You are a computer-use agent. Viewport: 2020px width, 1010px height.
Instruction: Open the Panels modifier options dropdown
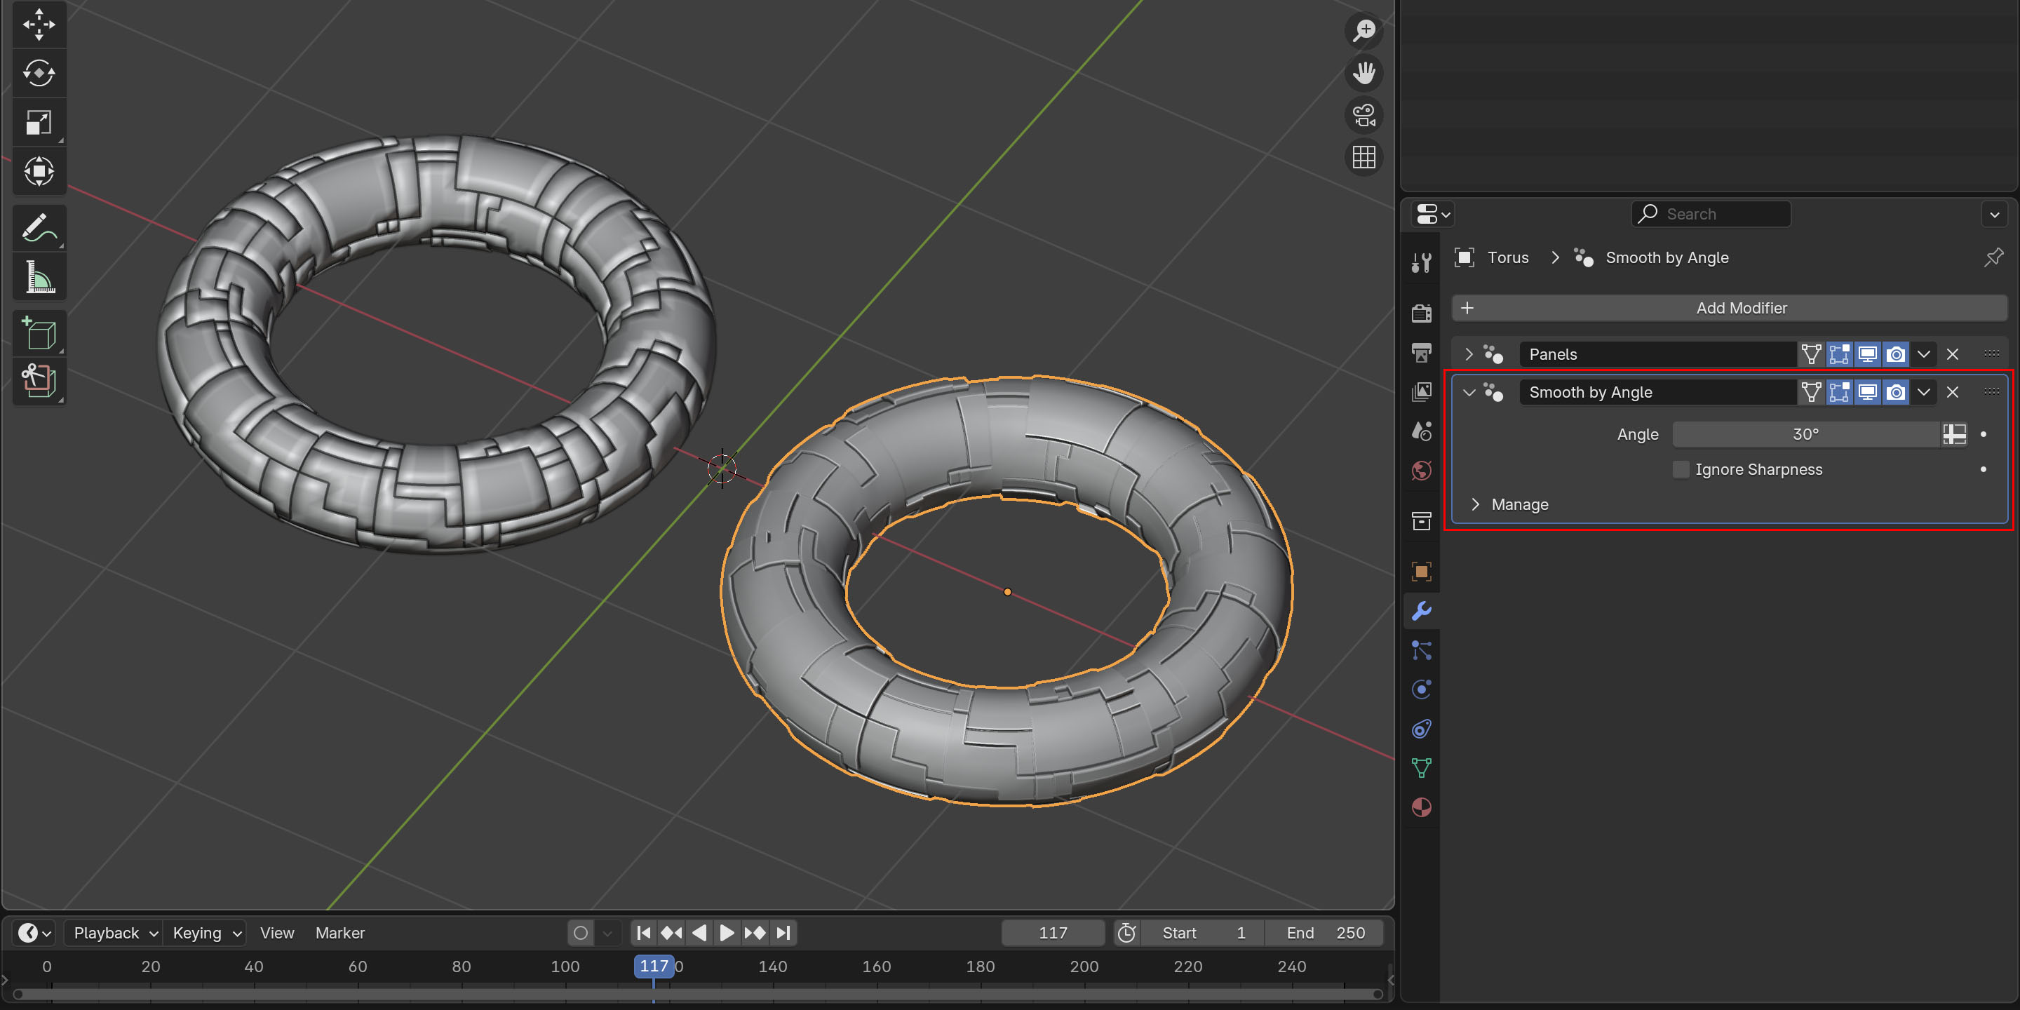coord(1923,354)
